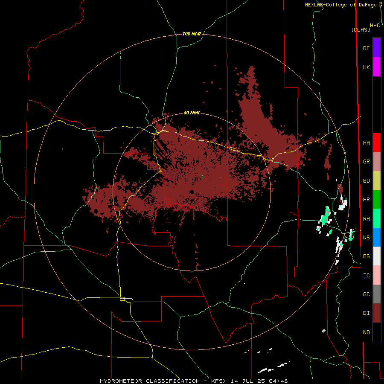Click the HA red legend swatch
This screenshot has width=384, height=384.
[377, 143]
